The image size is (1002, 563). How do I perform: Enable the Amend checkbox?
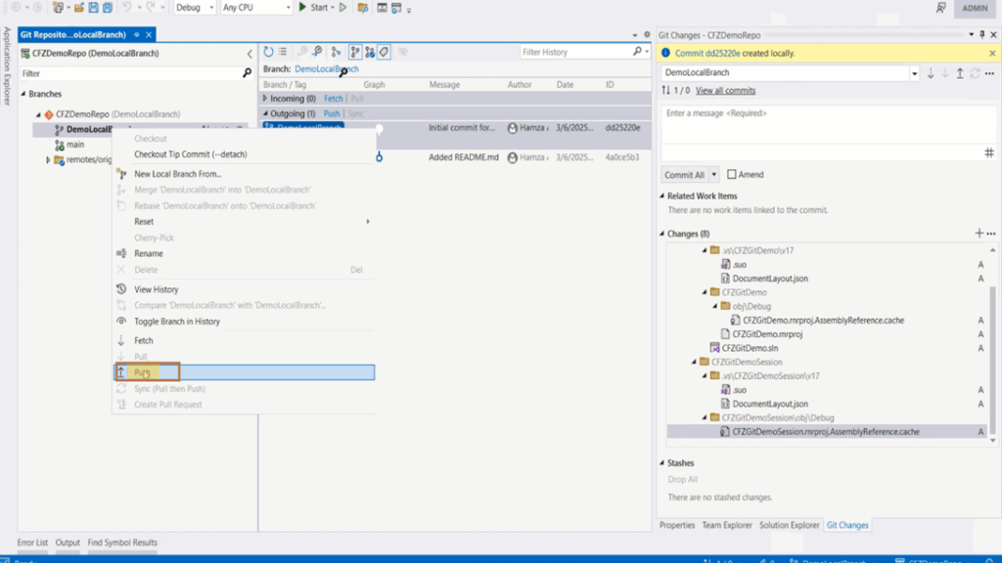(732, 174)
